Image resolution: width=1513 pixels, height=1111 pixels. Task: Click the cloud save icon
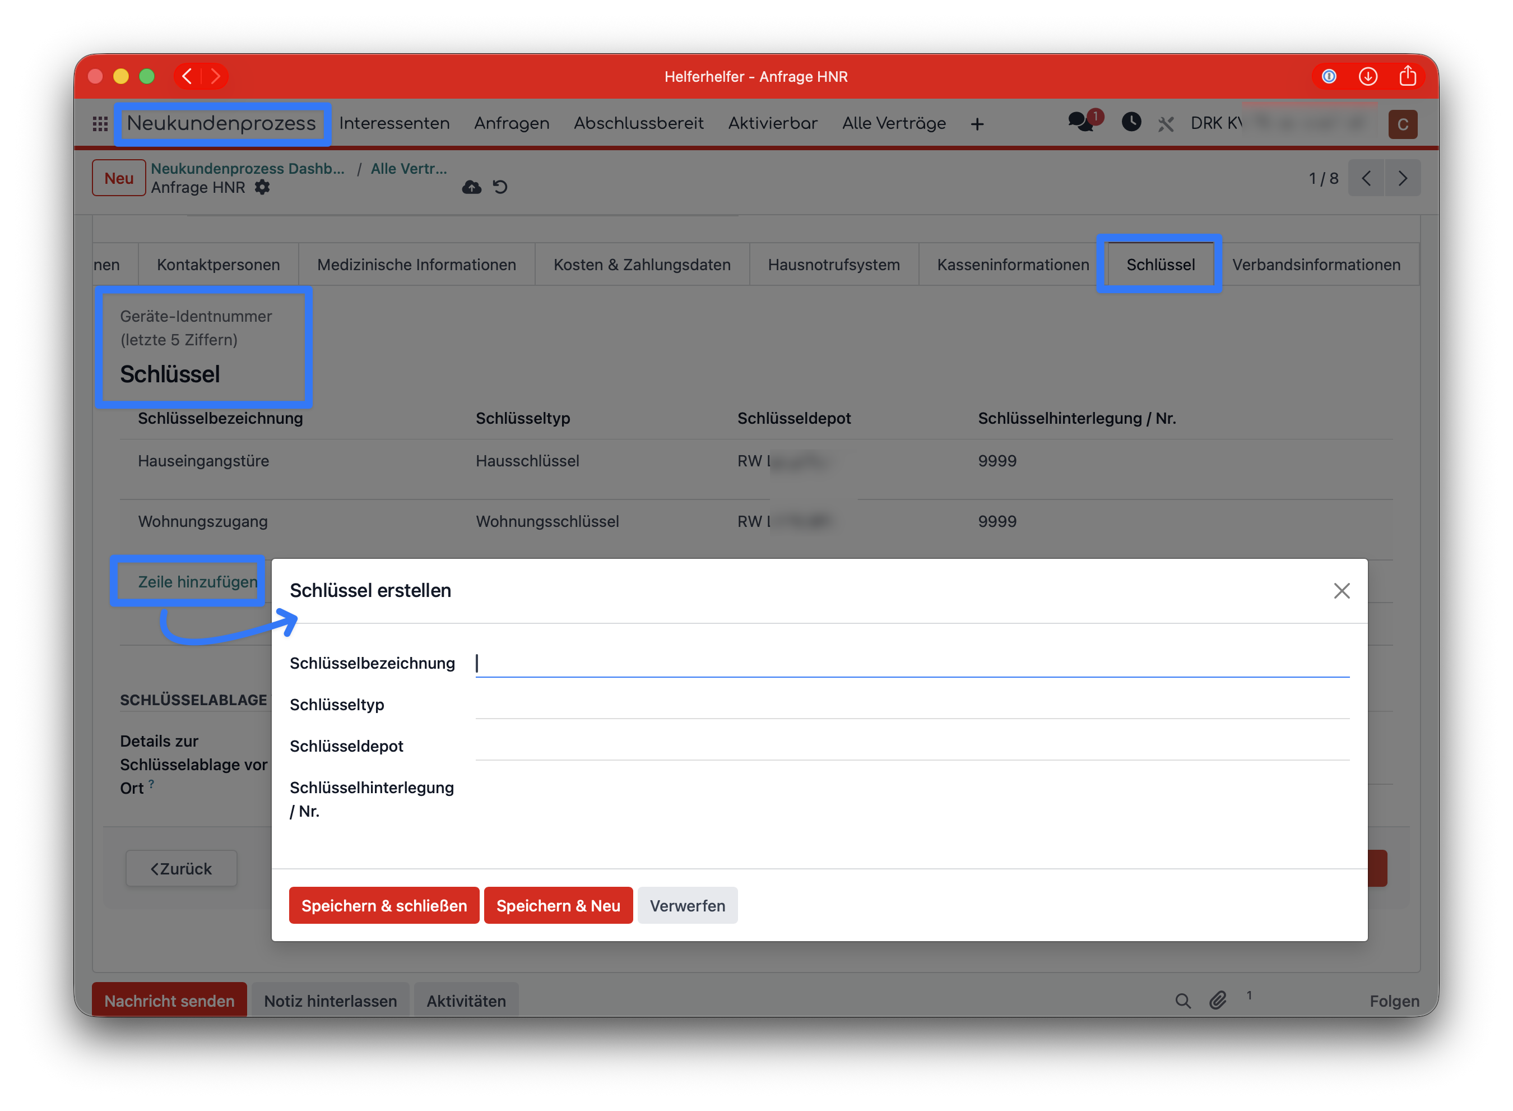click(472, 188)
